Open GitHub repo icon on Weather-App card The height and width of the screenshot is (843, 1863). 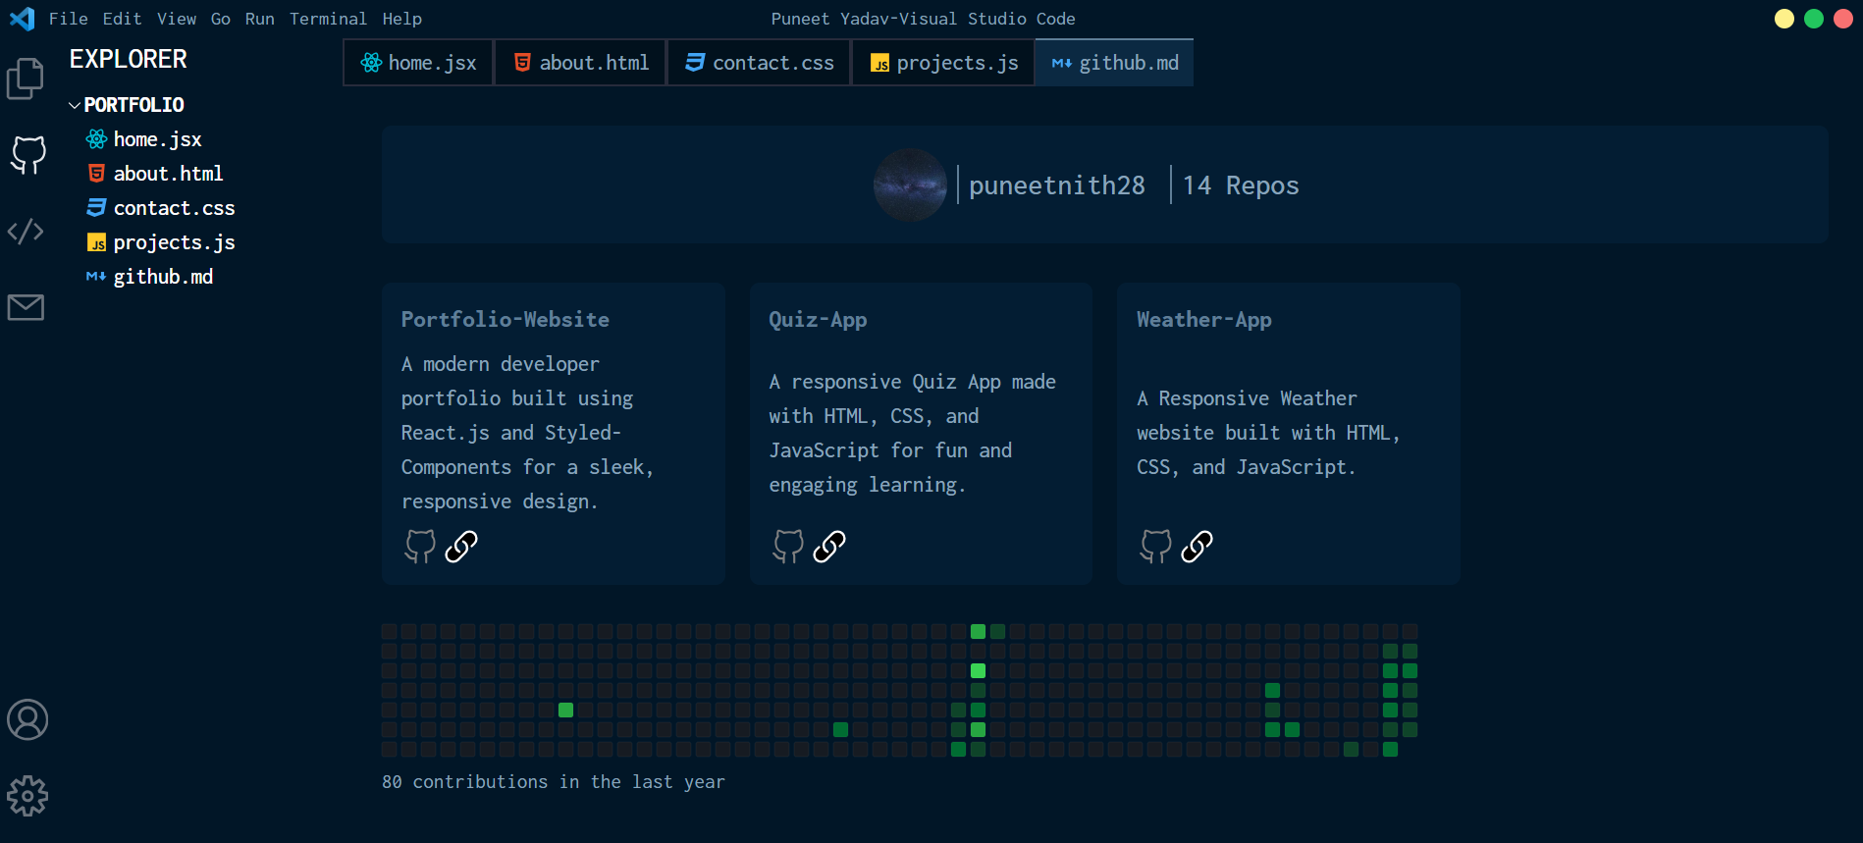coord(1156,546)
